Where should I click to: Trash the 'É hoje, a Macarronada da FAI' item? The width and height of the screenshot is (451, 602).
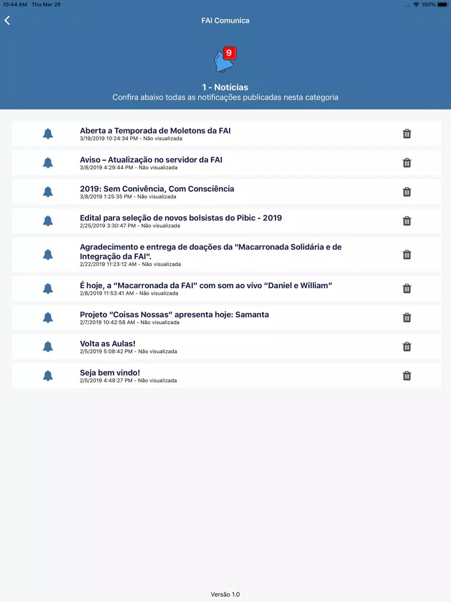[407, 289]
